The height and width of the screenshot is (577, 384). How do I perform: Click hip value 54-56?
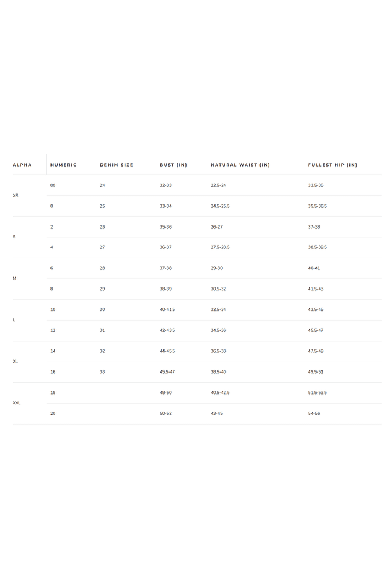(x=314, y=414)
